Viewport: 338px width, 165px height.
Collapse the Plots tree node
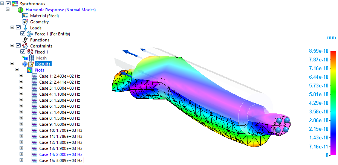[17, 70]
